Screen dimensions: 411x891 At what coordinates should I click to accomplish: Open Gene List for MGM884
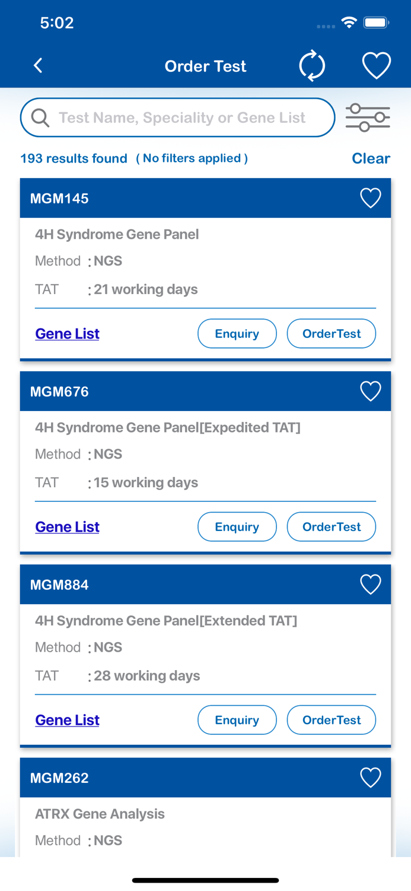tap(67, 719)
